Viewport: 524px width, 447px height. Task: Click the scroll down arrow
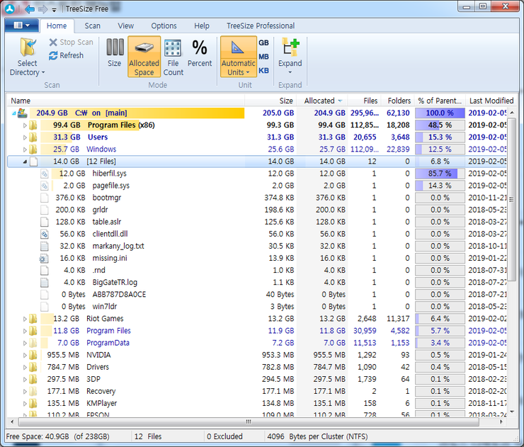[x=512, y=412]
